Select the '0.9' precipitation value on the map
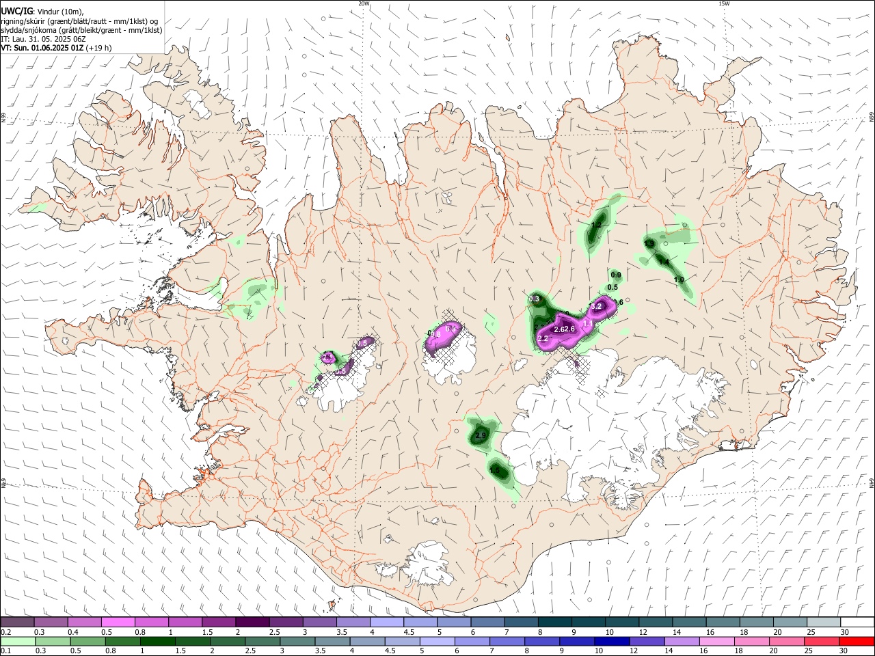The image size is (875, 656). coord(616,275)
